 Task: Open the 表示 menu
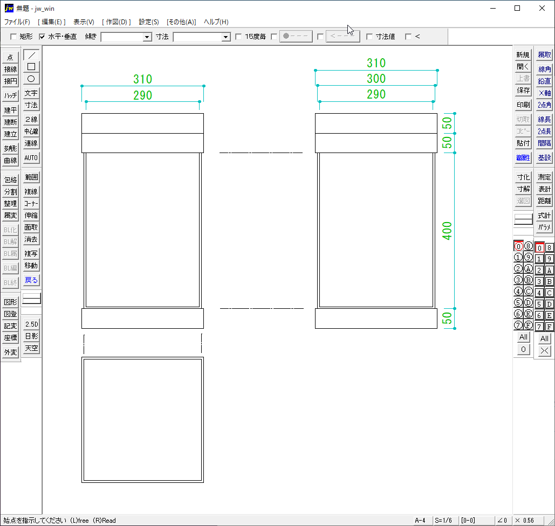tap(84, 22)
